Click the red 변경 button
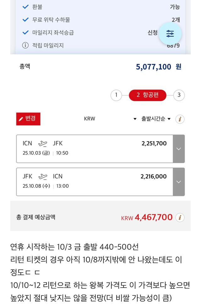 tap(28, 119)
